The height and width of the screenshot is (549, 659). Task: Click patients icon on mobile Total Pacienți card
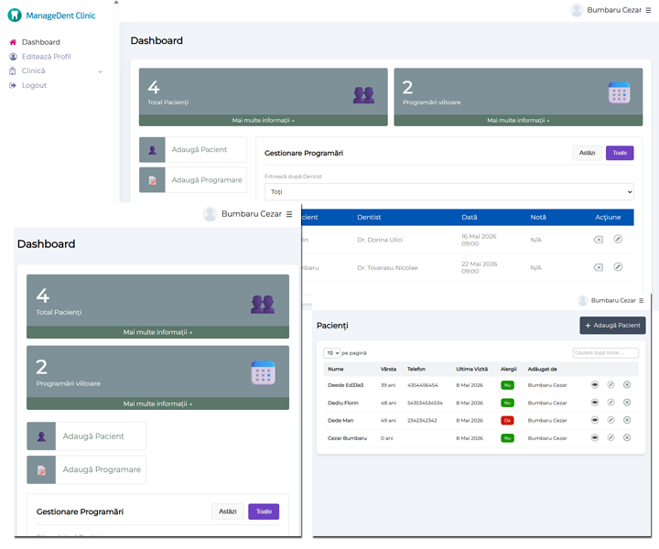pos(263,304)
